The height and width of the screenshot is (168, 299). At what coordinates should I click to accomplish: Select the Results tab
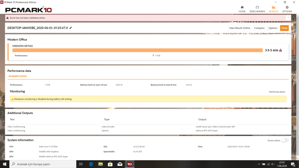pos(273,9)
